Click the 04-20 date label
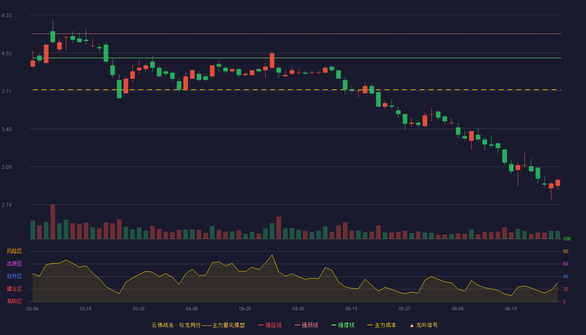The height and width of the screenshot is (335, 586). coord(245,309)
